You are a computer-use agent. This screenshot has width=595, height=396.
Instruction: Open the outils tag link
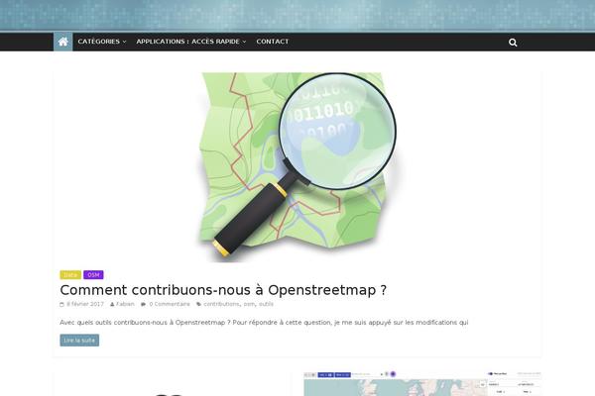(x=266, y=304)
